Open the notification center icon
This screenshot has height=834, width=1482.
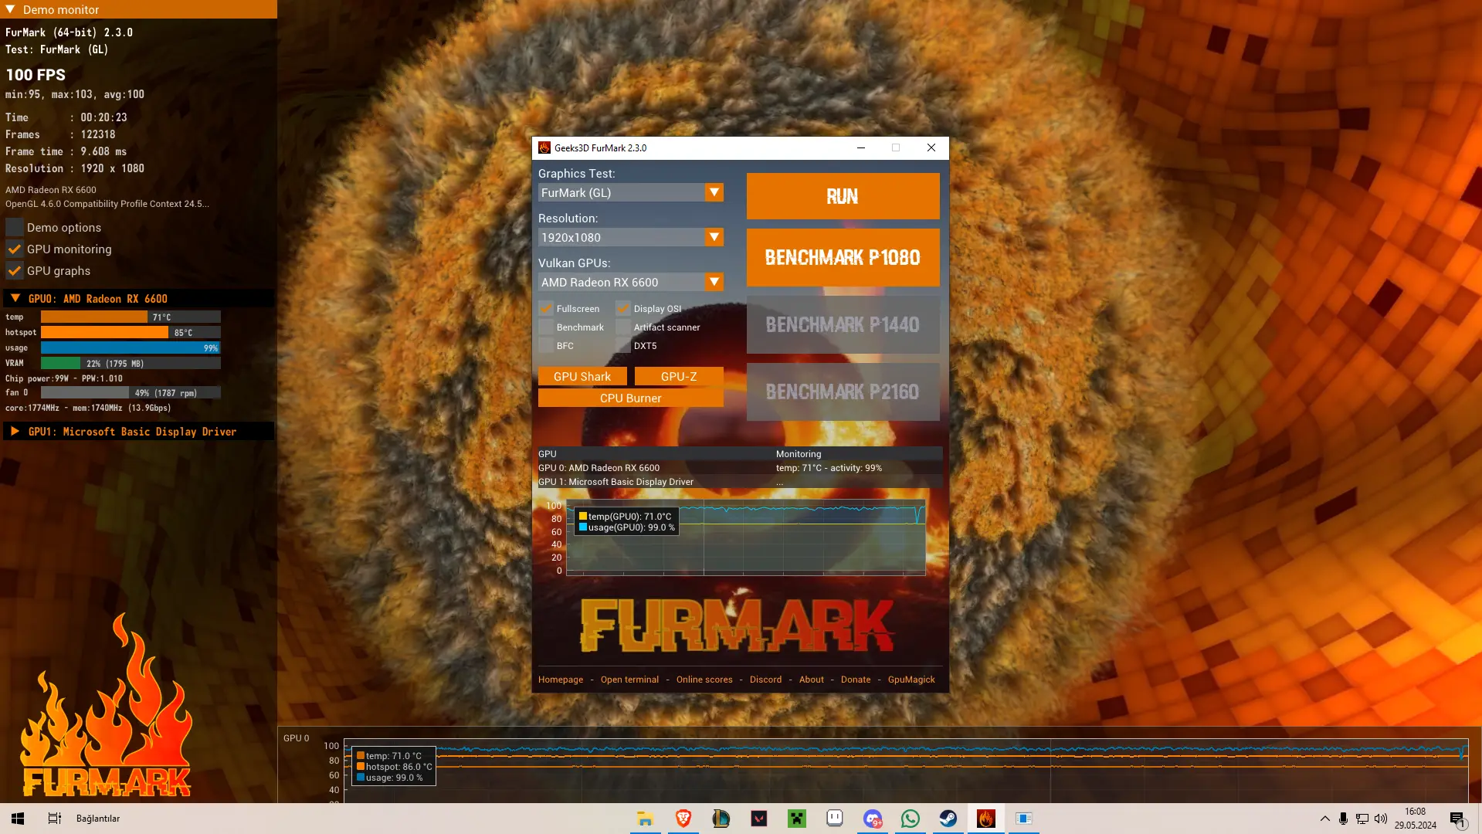[x=1458, y=819]
